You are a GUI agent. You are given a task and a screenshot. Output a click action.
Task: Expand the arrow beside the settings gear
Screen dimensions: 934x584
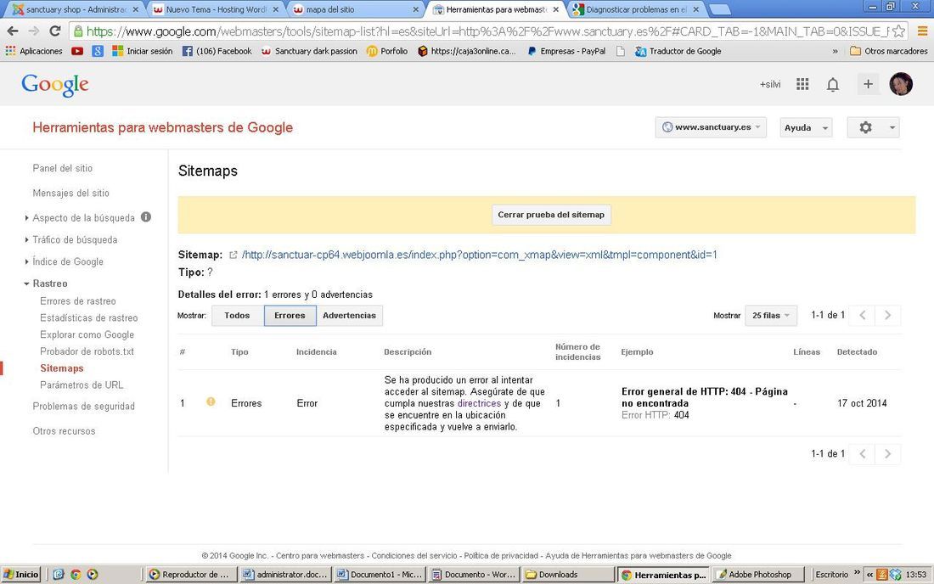892,127
